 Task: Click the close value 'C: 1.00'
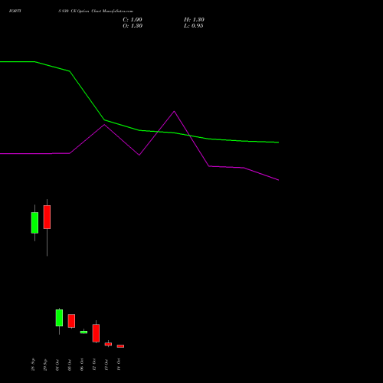tap(133, 20)
